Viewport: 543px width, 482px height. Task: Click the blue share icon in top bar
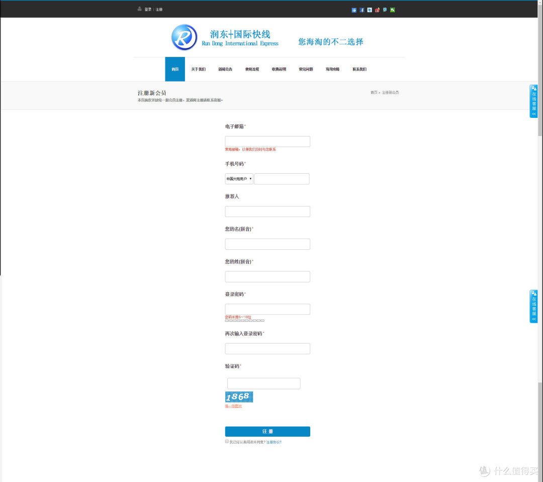(354, 10)
